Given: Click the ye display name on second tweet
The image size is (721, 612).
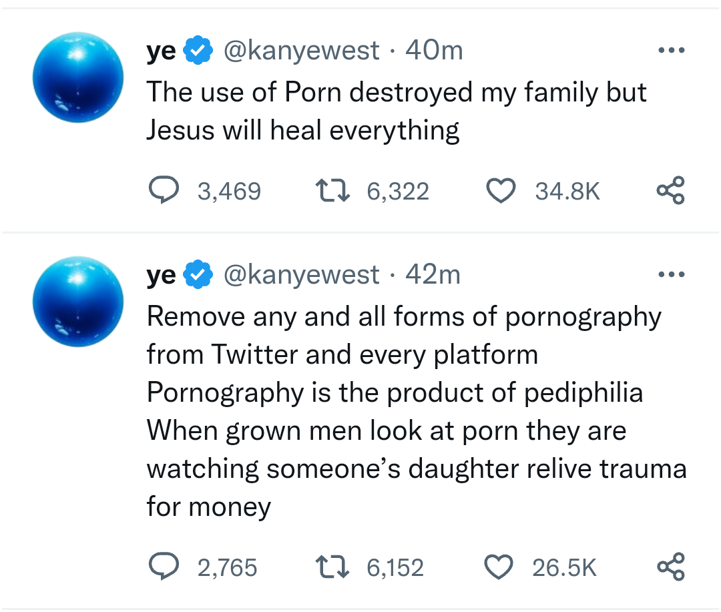Looking at the screenshot, I should pos(161,276).
